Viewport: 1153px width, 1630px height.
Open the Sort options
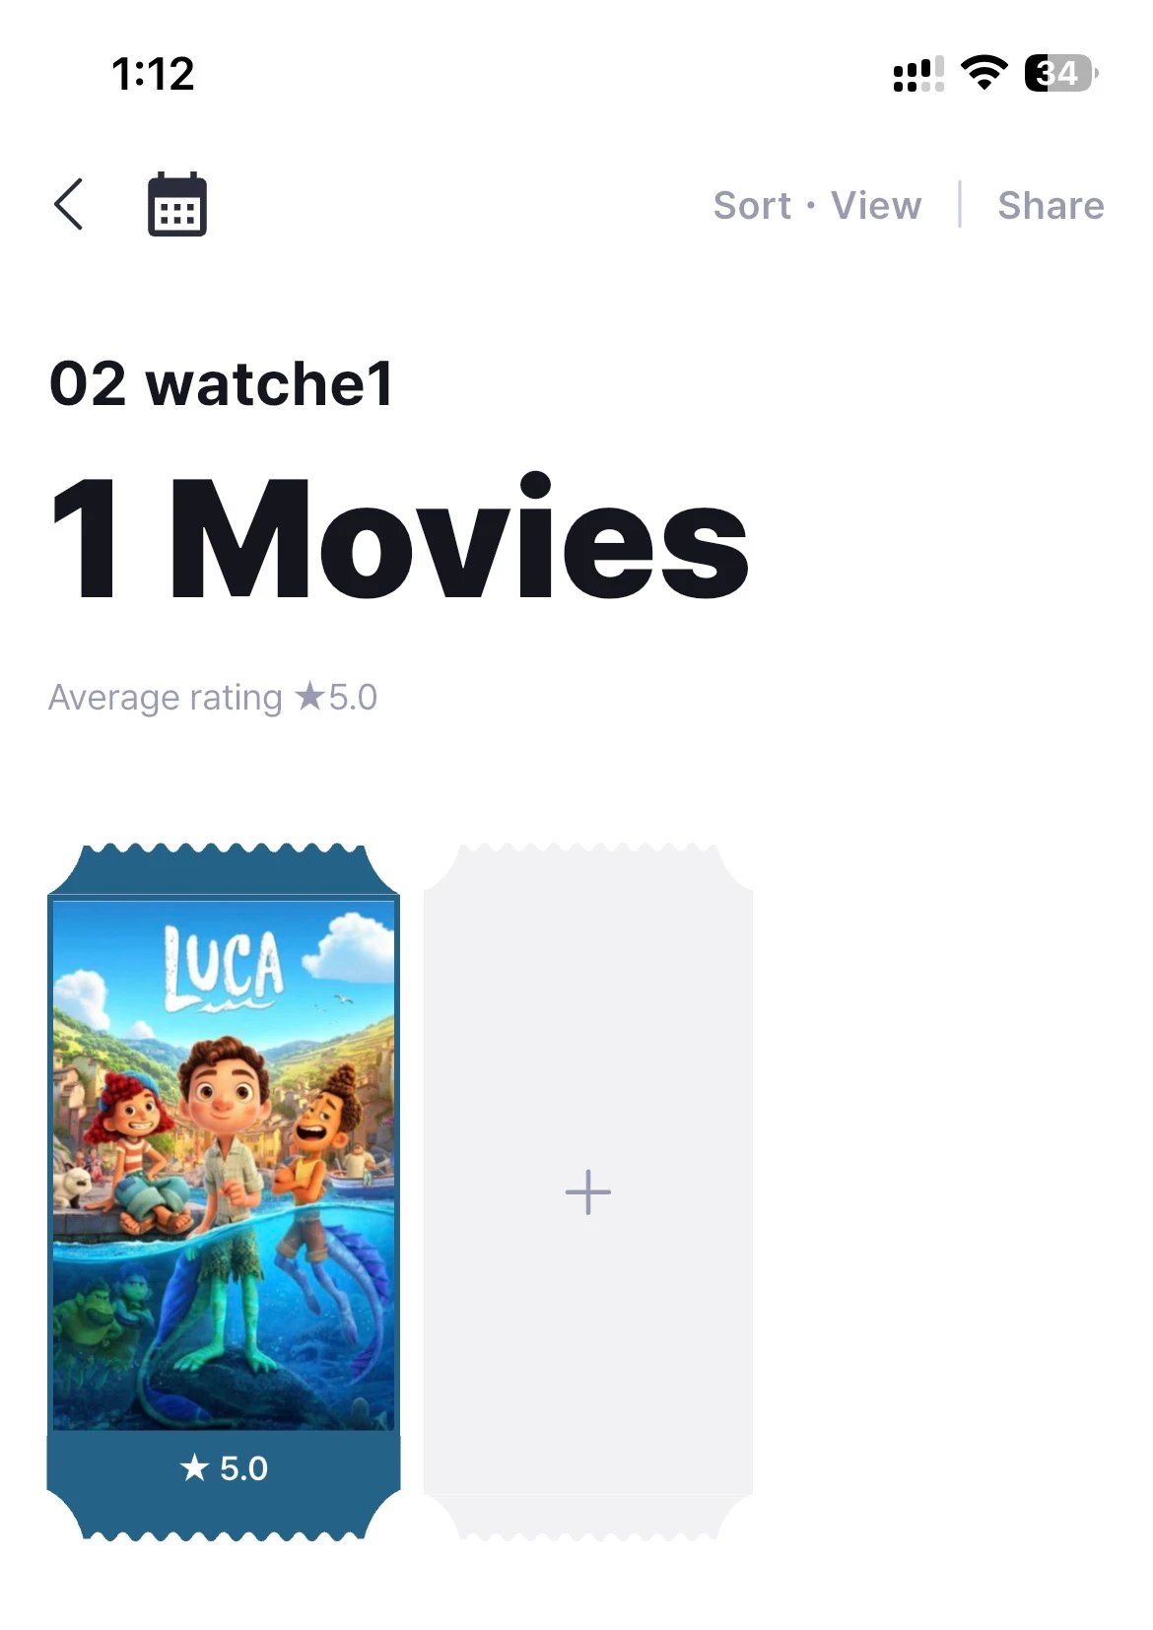pos(752,206)
